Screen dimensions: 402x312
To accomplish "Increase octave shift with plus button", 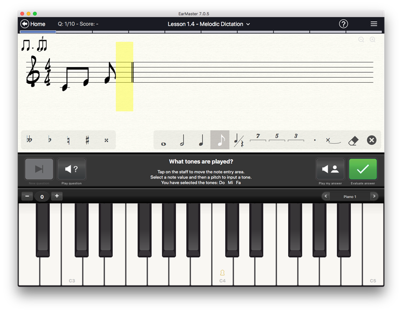I will (56, 196).
